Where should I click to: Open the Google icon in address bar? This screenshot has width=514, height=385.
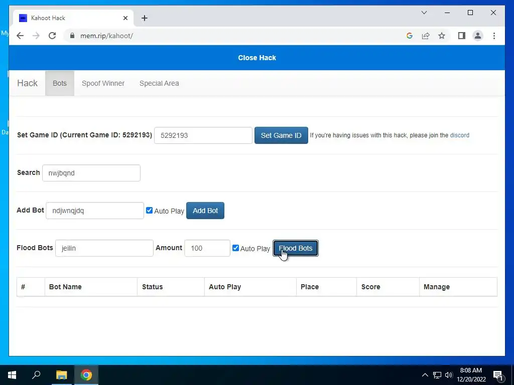click(x=410, y=36)
